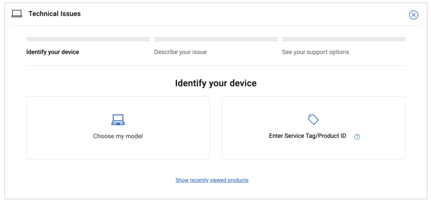Image resolution: width=431 pixels, height=203 pixels.
Task: Click the Identify your device heading
Action: click(x=216, y=83)
